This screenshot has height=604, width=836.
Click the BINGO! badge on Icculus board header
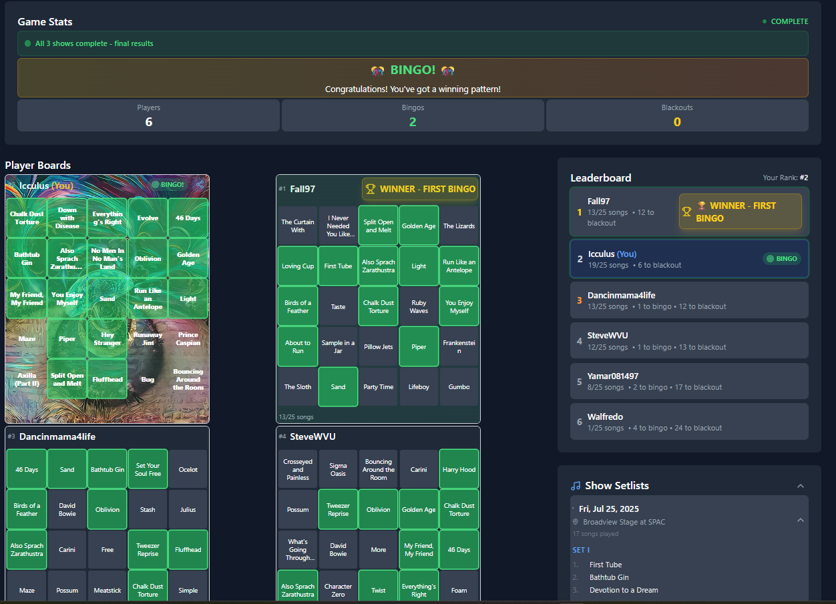(168, 186)
